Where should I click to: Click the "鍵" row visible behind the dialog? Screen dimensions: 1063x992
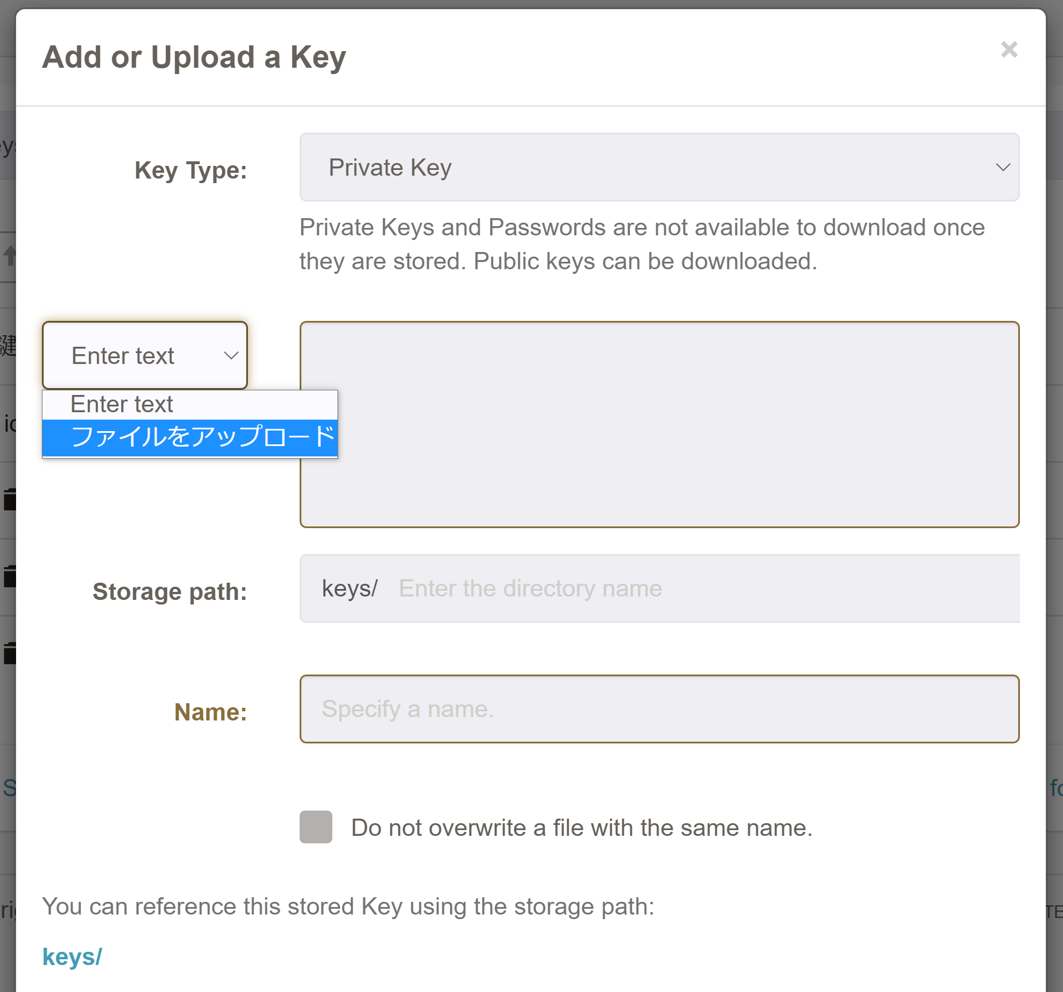click(9, 343)
